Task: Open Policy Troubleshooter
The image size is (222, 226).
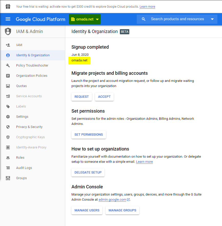Action: (33, 66)
